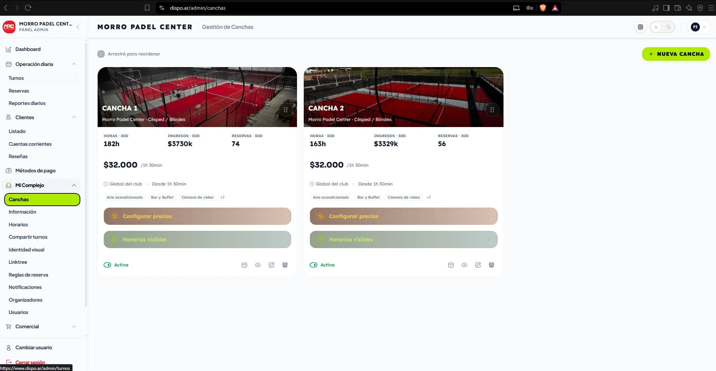Open Horarios visibles for Cancha 1
The image size is (716, 371).
[x=197, y=239]
